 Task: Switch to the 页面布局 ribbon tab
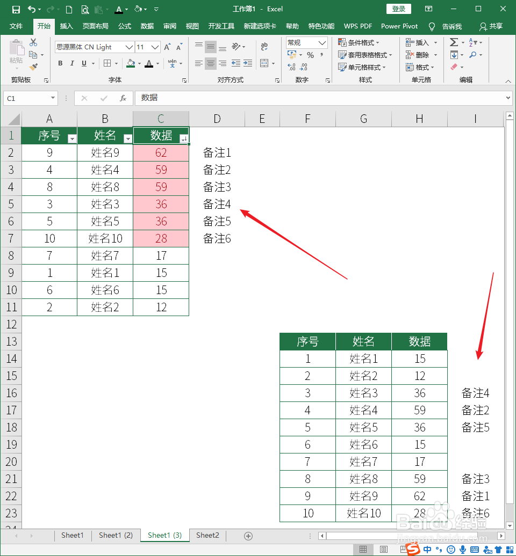(95, 26)
